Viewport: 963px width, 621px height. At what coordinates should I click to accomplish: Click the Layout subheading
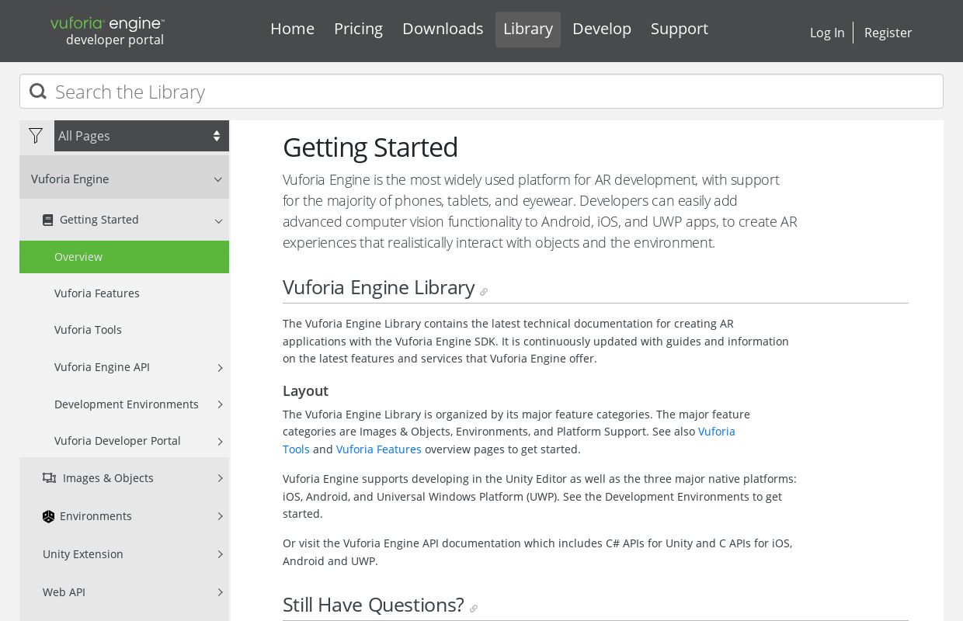305,391
